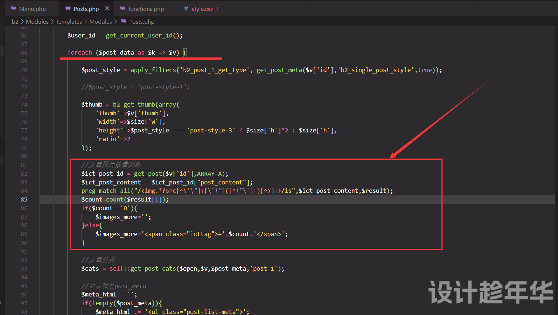This screenshot has width=558, height=315.
Task: Click the CSS hash icon on style.css tab
Action: click(186, 9)
